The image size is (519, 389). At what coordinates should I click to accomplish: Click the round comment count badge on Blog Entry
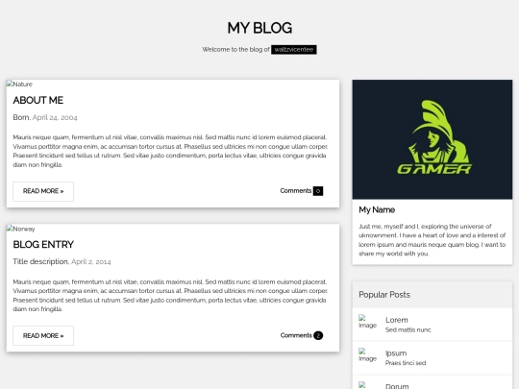pos(318,335)
